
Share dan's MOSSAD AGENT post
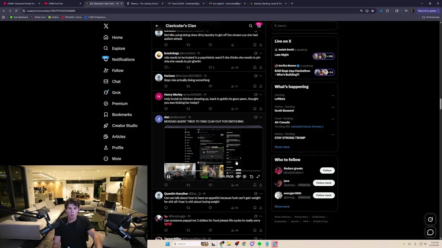tap(261, 185)
